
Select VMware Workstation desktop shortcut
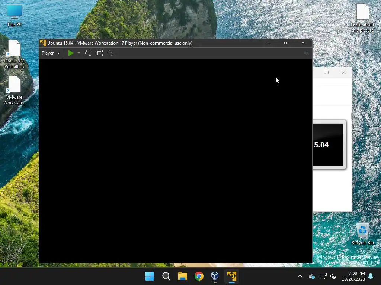pyautogui.click(x=15, y=91)
